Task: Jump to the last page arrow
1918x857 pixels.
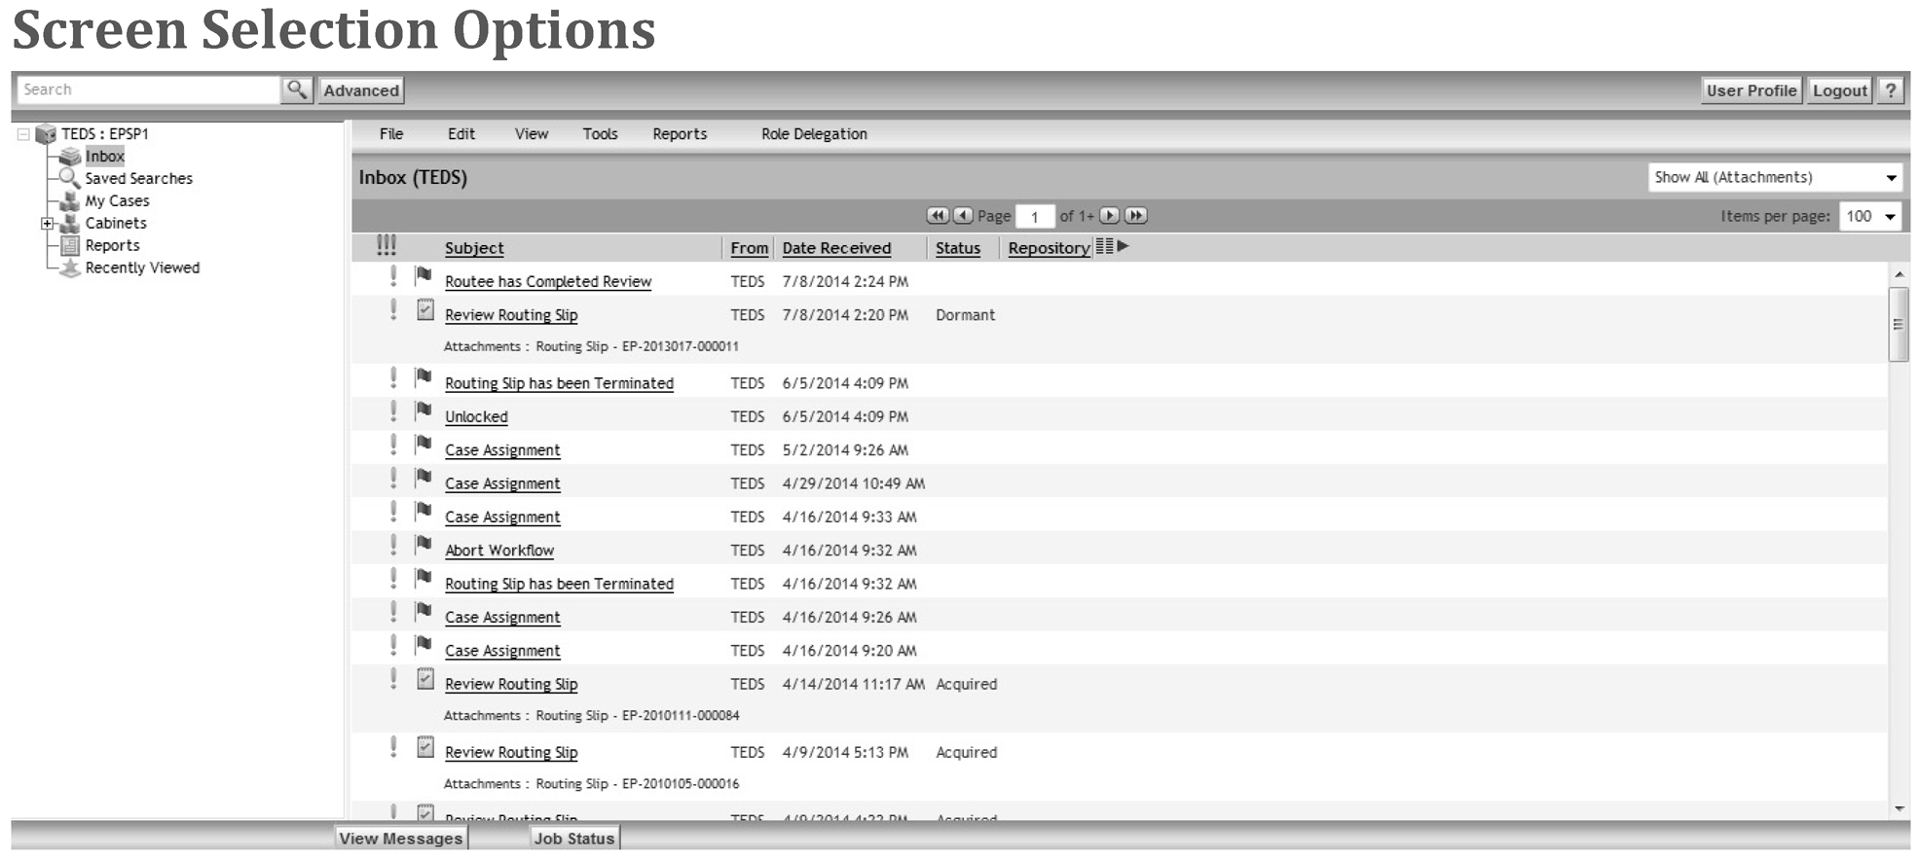Action: [1135, 216]
